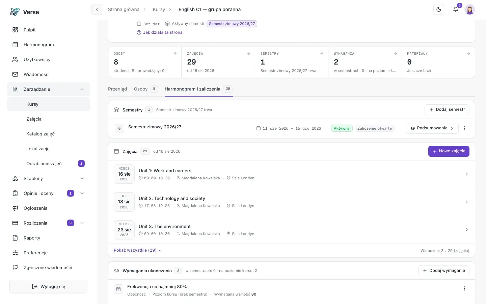Open Jak działa ta strona help link
Screen dimensions: 486x304
tap(160, 32)
